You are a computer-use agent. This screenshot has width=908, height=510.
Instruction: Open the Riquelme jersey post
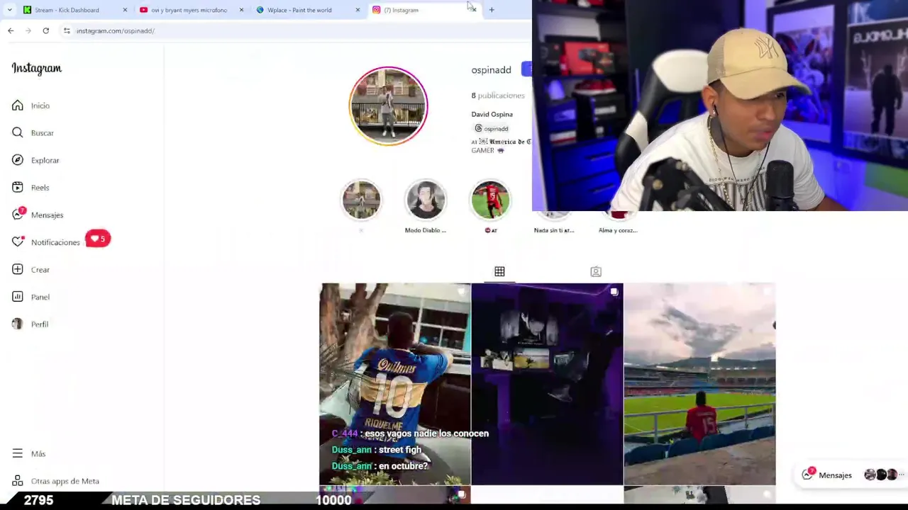pos(395,384)
